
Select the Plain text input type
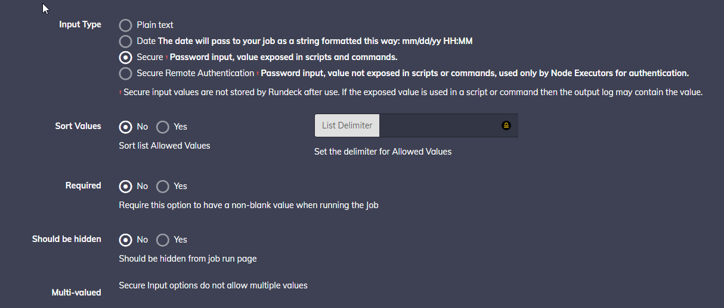125,26
